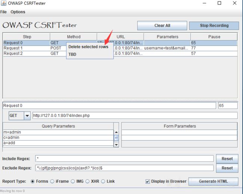243x194 pixels.
Task: Click the Request 0 name input field
Action: (x=109, y=105)
